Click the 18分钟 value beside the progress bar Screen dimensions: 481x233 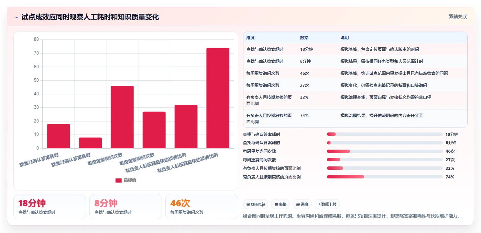[x=452, y=135]
